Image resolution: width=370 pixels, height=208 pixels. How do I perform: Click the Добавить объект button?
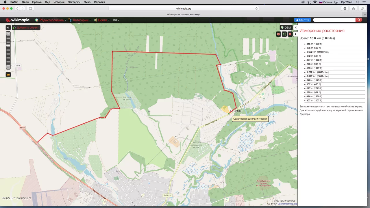[x=26, y=27]
